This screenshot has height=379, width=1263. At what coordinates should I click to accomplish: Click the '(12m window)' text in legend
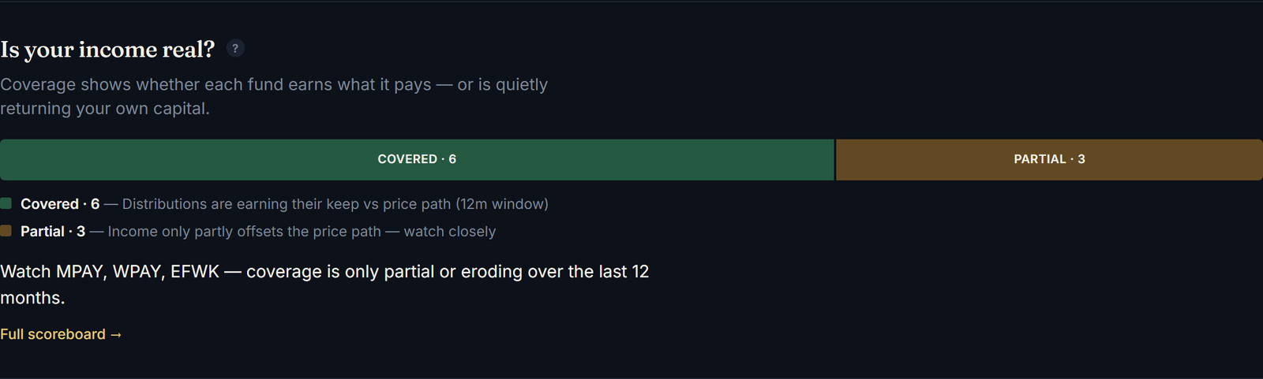point(502,204)
